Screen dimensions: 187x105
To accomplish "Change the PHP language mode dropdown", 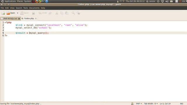I will [x=139, y=104].
